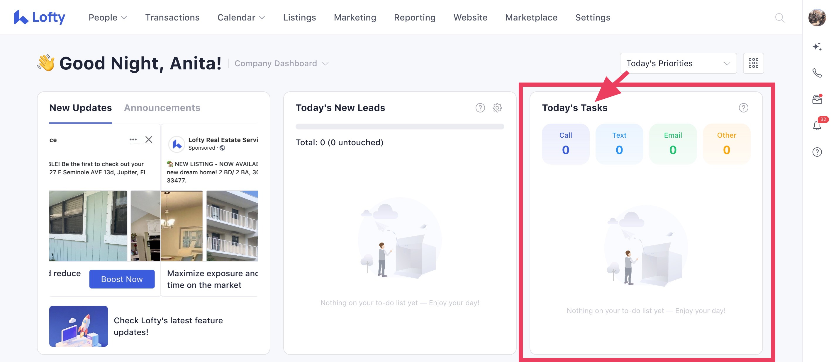Open the AI sparkle assistant icon
The width and height of the screenshot is (831, 362).
[817, 47]
